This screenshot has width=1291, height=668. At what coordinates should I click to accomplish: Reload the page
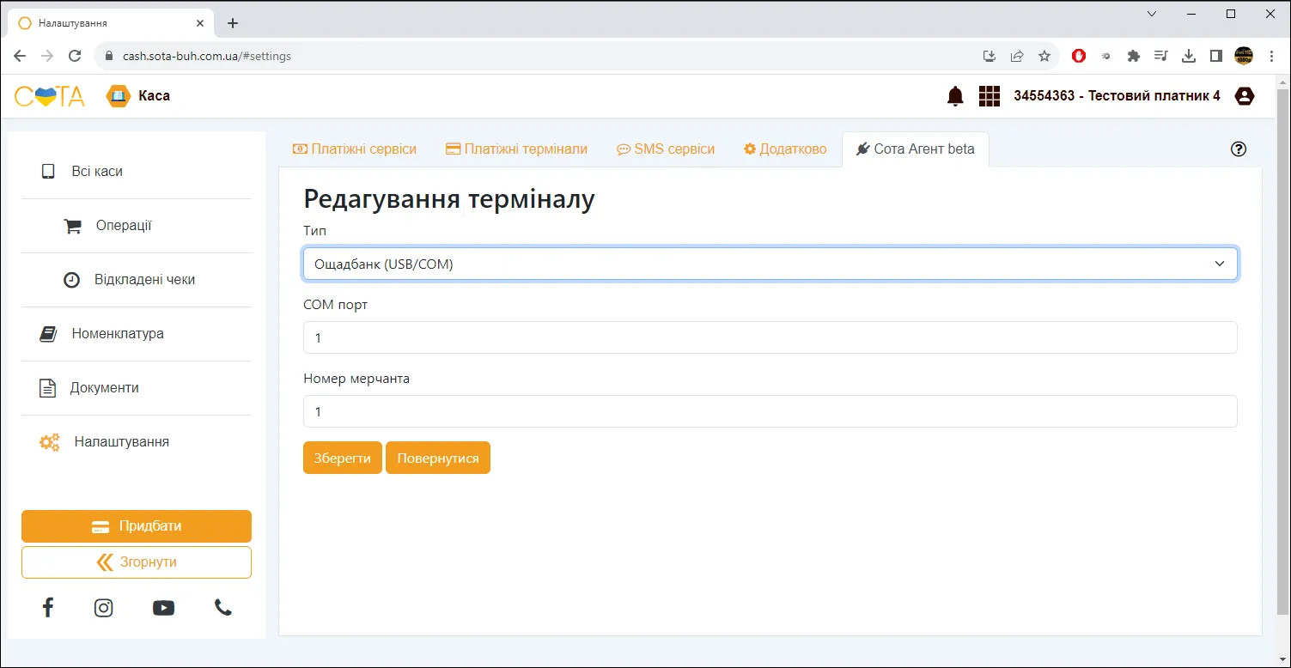tap(75, 56)
